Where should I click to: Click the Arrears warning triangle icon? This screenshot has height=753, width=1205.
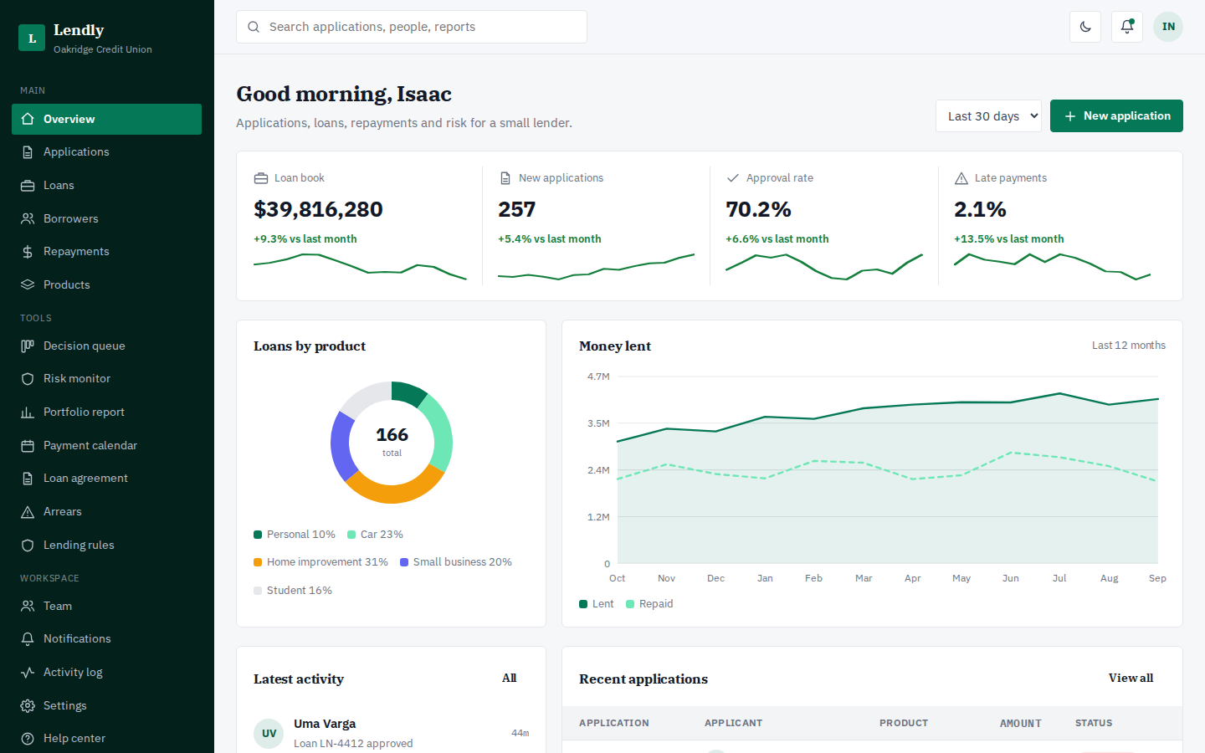pos(28,512)
